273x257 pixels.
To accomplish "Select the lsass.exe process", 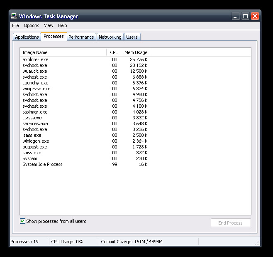I will (x=85, y=135).
